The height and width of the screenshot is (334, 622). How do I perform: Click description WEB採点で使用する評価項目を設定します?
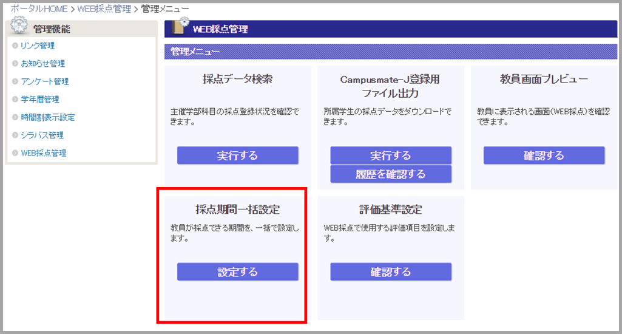[389, 233]
